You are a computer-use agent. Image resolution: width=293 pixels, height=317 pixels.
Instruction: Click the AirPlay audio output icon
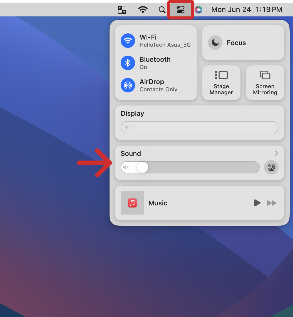point(271,167)
